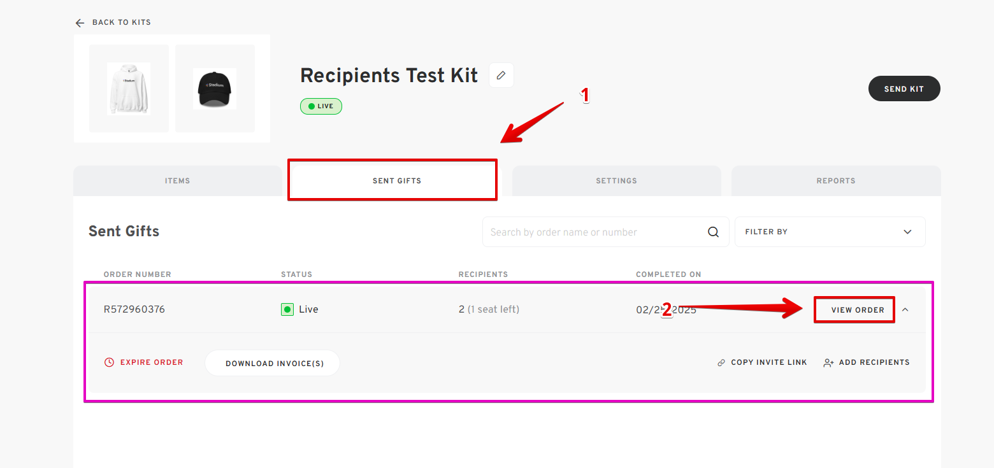Click the Send Kit button
Image resolution: width=994 pixels, height=468 pixels.
[904, 89]
